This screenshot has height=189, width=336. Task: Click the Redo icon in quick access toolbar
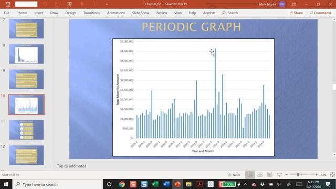coord(57,4)
